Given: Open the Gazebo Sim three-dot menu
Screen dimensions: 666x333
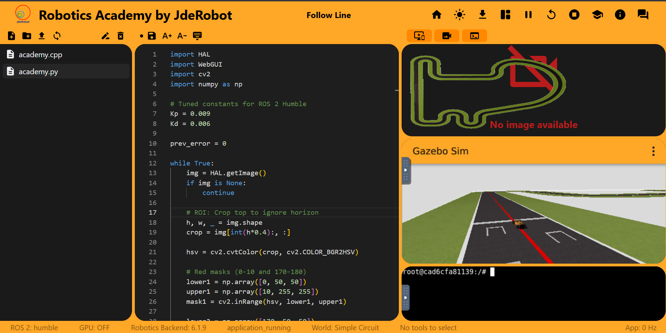Looking at the screenshot, I should click(x=653, y=151).
